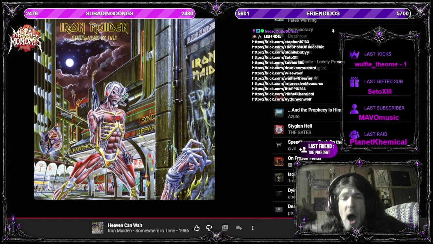Click the song title Heaven Can Wait
Screen dimensions: 433x244
125,225
